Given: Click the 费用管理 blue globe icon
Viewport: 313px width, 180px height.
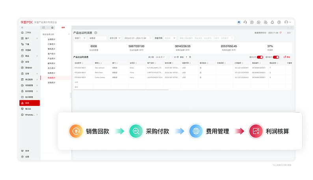Looking at the screenshot, I should click(x=195, y=131).
